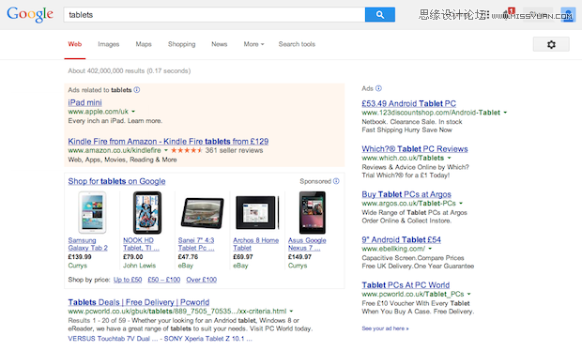Expand dropdown arrow beside 123discountshop.com URL
The image size is (582, 351).
click(x=505, y=113)
